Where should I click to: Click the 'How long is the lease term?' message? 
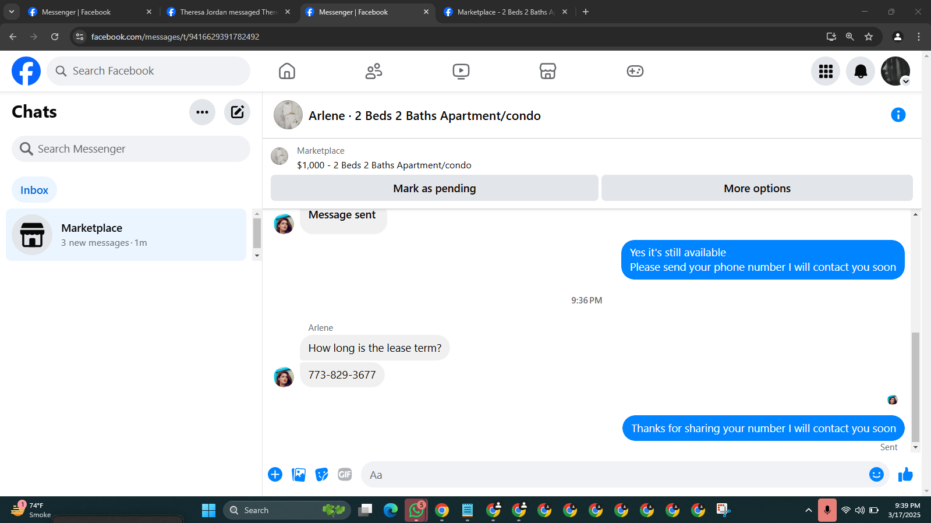click(x=375, y=348)
